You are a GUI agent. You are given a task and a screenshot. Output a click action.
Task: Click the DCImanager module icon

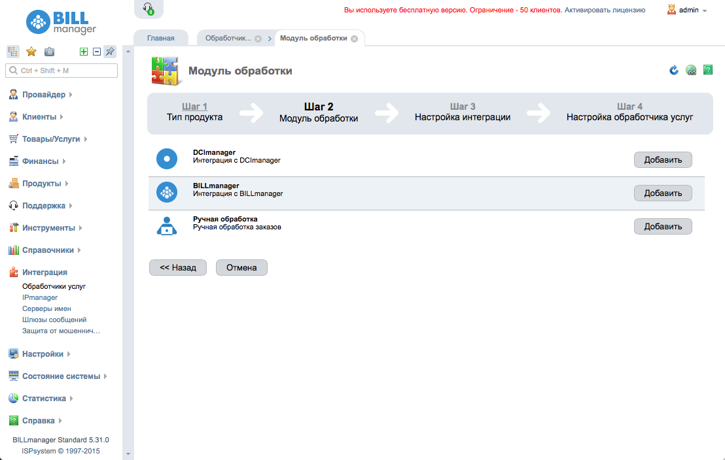click(167, 159)
